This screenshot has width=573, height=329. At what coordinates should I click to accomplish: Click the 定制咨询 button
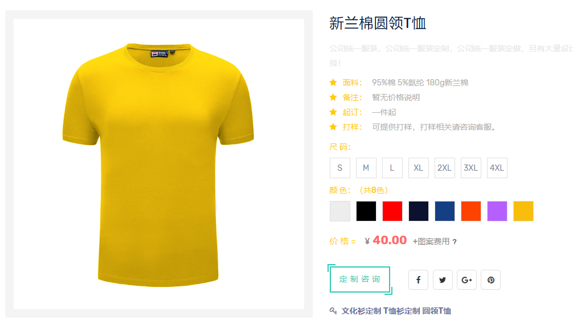tap(360, 279)
